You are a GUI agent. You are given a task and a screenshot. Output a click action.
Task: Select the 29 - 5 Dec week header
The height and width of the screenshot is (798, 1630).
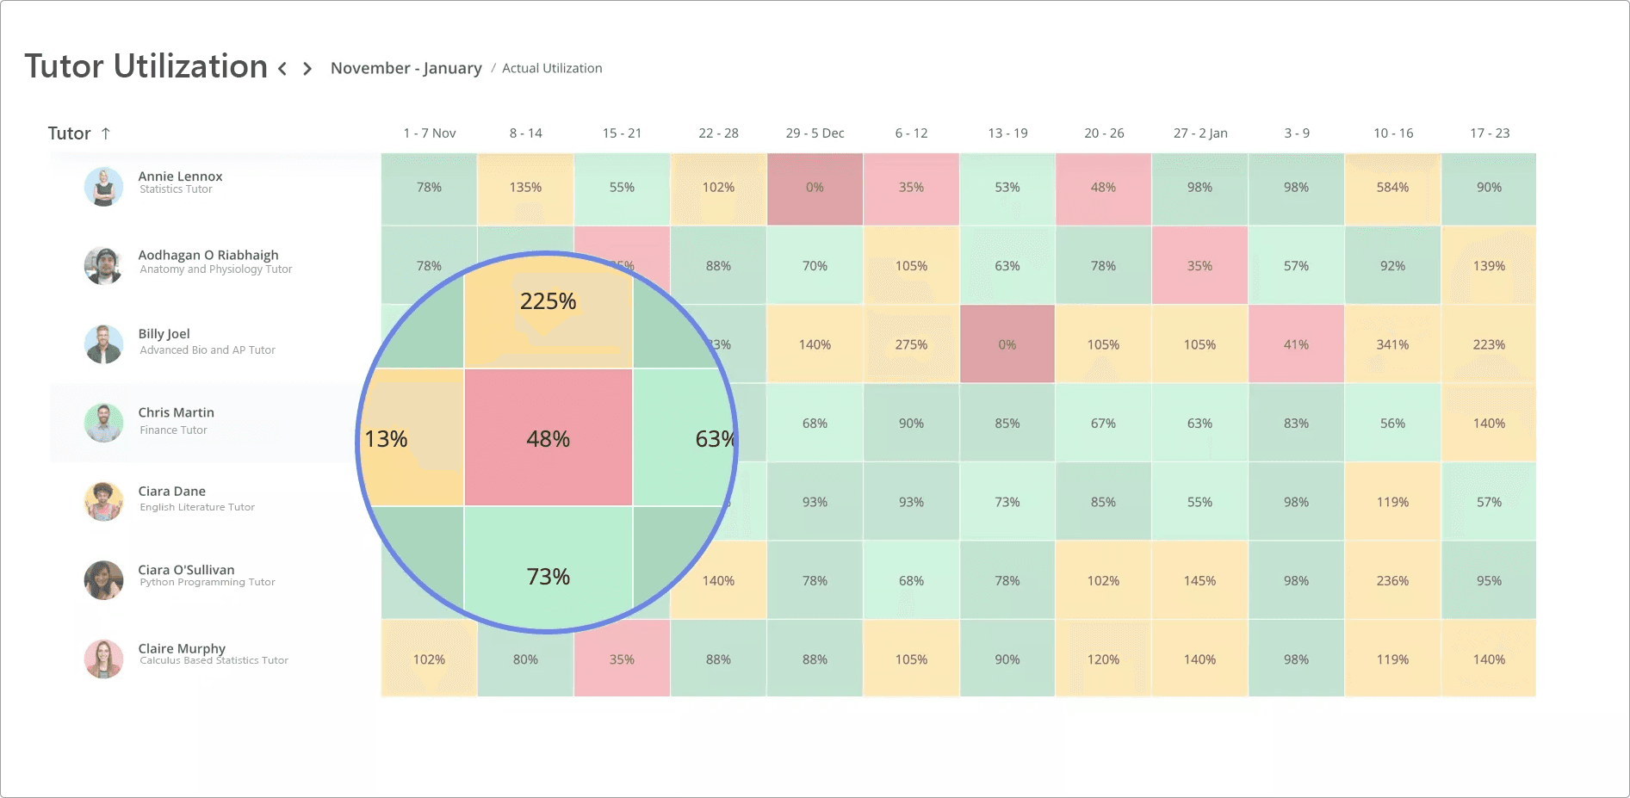[x=815, y=133]
